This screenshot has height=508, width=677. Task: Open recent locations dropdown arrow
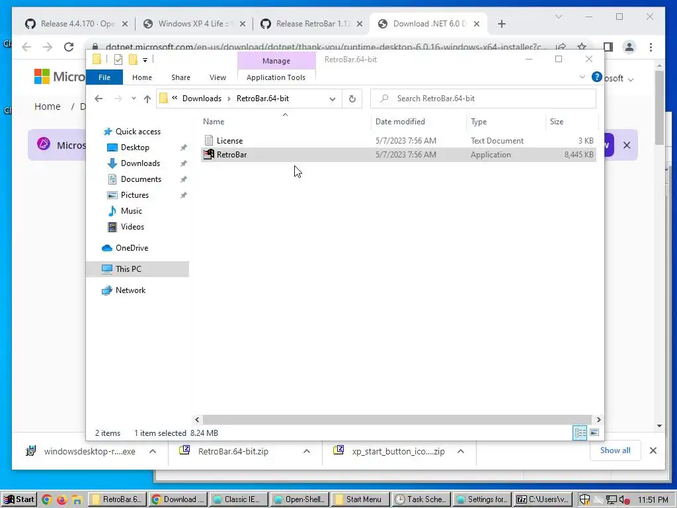click(x=134, y=99)
